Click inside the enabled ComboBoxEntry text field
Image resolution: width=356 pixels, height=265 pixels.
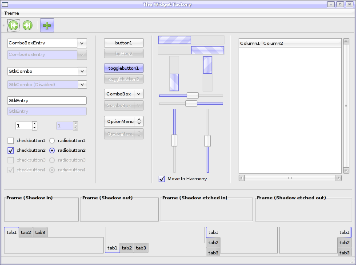42,43
